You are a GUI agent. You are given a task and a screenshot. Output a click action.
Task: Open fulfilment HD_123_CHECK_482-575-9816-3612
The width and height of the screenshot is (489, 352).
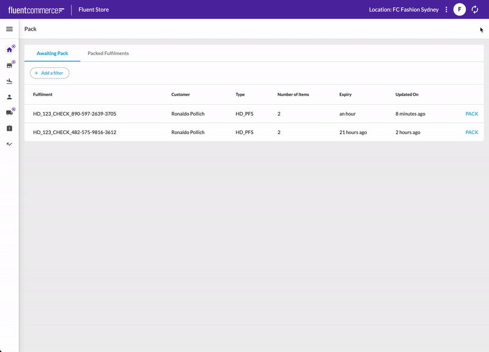click(75, 132)
